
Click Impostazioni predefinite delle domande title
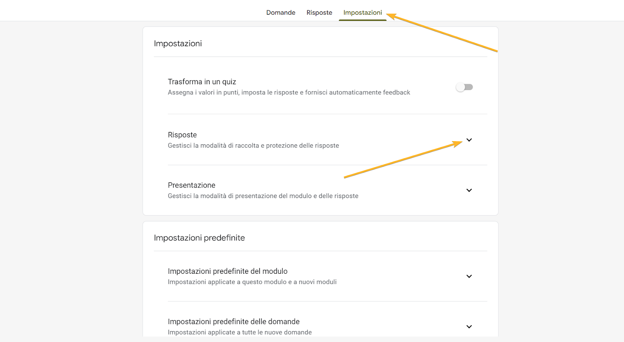click(x=234, y=321)
